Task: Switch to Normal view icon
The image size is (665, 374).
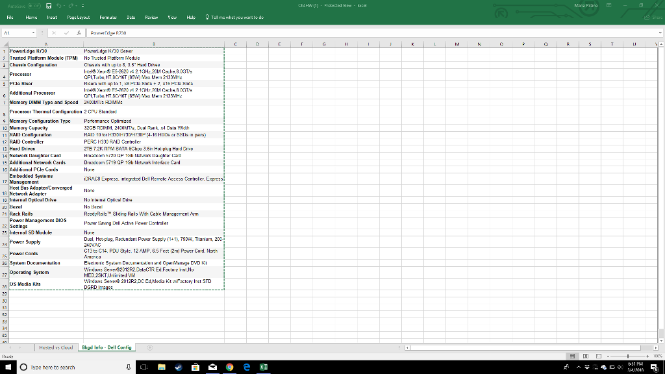Action: [573, 356]
